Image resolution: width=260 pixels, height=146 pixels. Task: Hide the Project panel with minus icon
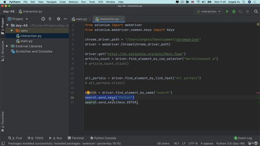coord(65,19)
